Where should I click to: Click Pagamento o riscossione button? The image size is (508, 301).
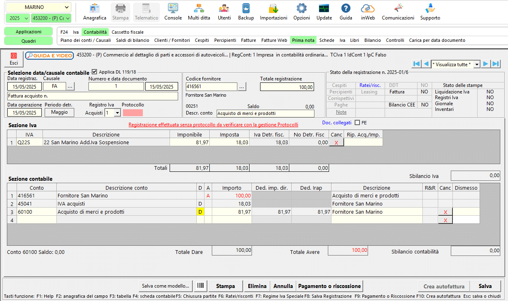329,286
